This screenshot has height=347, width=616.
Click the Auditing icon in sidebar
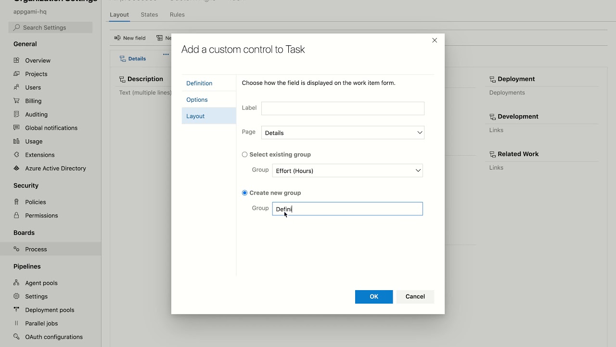pos(16,114)
